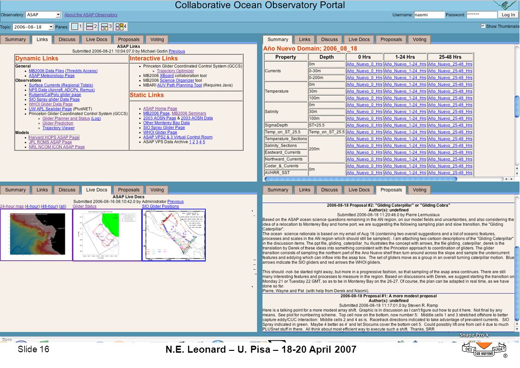Click the Glider Status plot thumbnail
The width and height of the screenshot is (520, 368).
tap(107, 235)
